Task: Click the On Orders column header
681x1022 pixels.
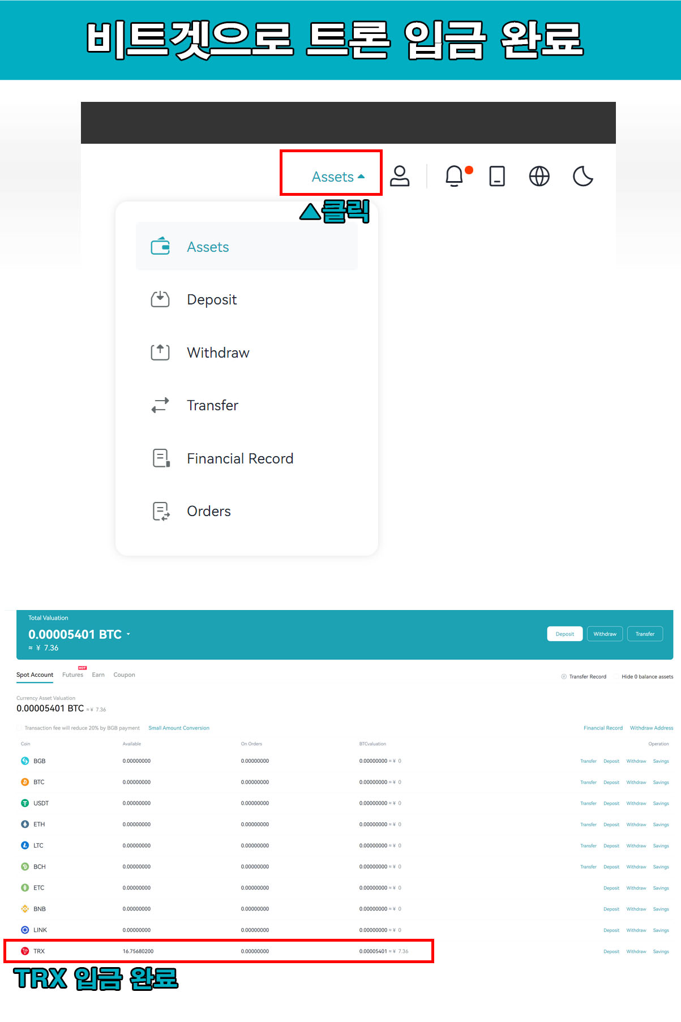Action: click(x=251, y=744)
